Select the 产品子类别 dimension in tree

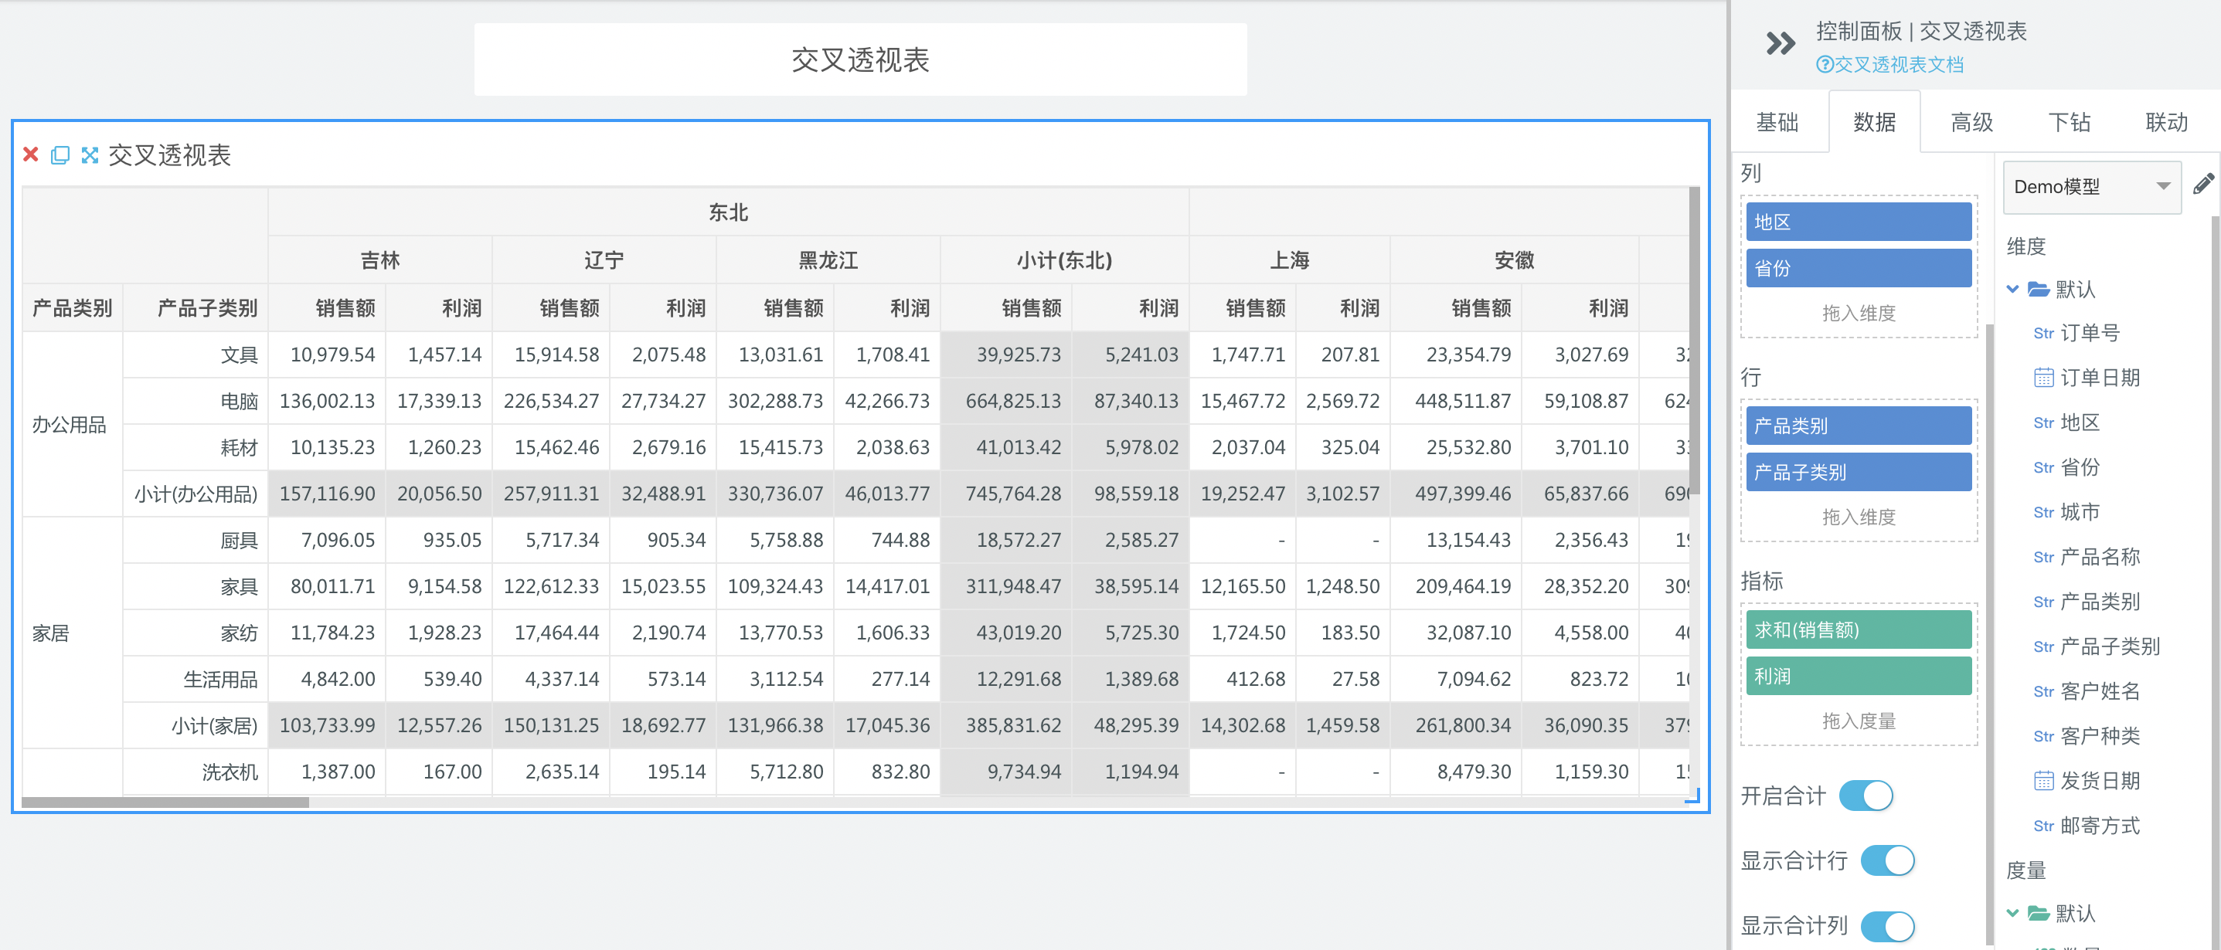pyautogui.click(x=2110, y=646)
